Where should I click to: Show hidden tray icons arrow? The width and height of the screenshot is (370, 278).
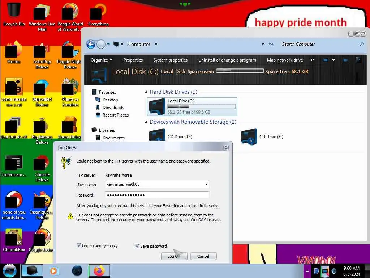coord(307,271)
